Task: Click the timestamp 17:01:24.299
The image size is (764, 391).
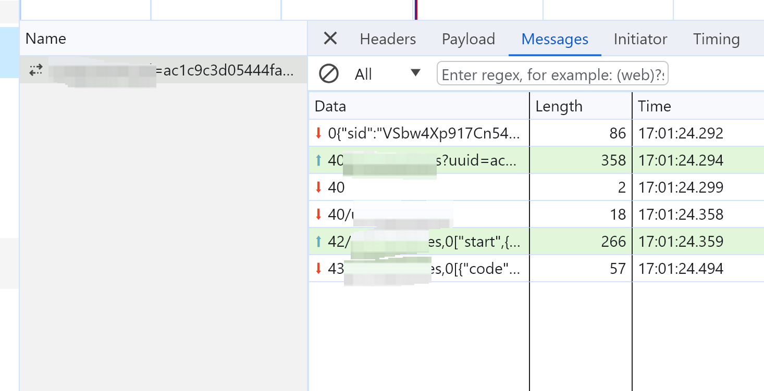Action: [x=681, y=187]
